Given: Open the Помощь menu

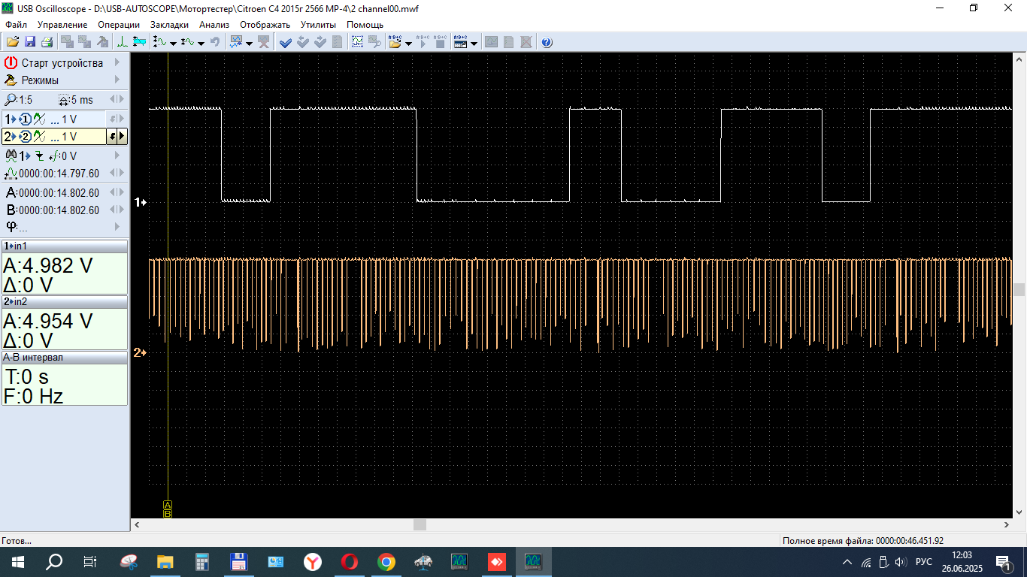Looking at the screenshot, I should [x=365, y=24].
